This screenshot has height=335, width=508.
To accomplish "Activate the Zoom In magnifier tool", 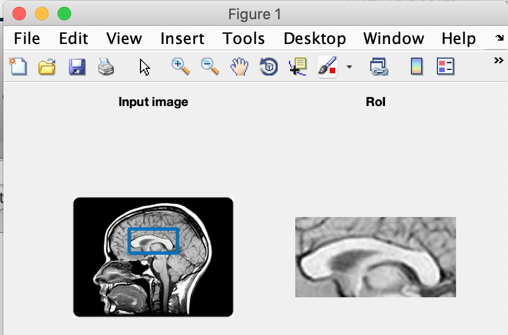I will [181, 67].
